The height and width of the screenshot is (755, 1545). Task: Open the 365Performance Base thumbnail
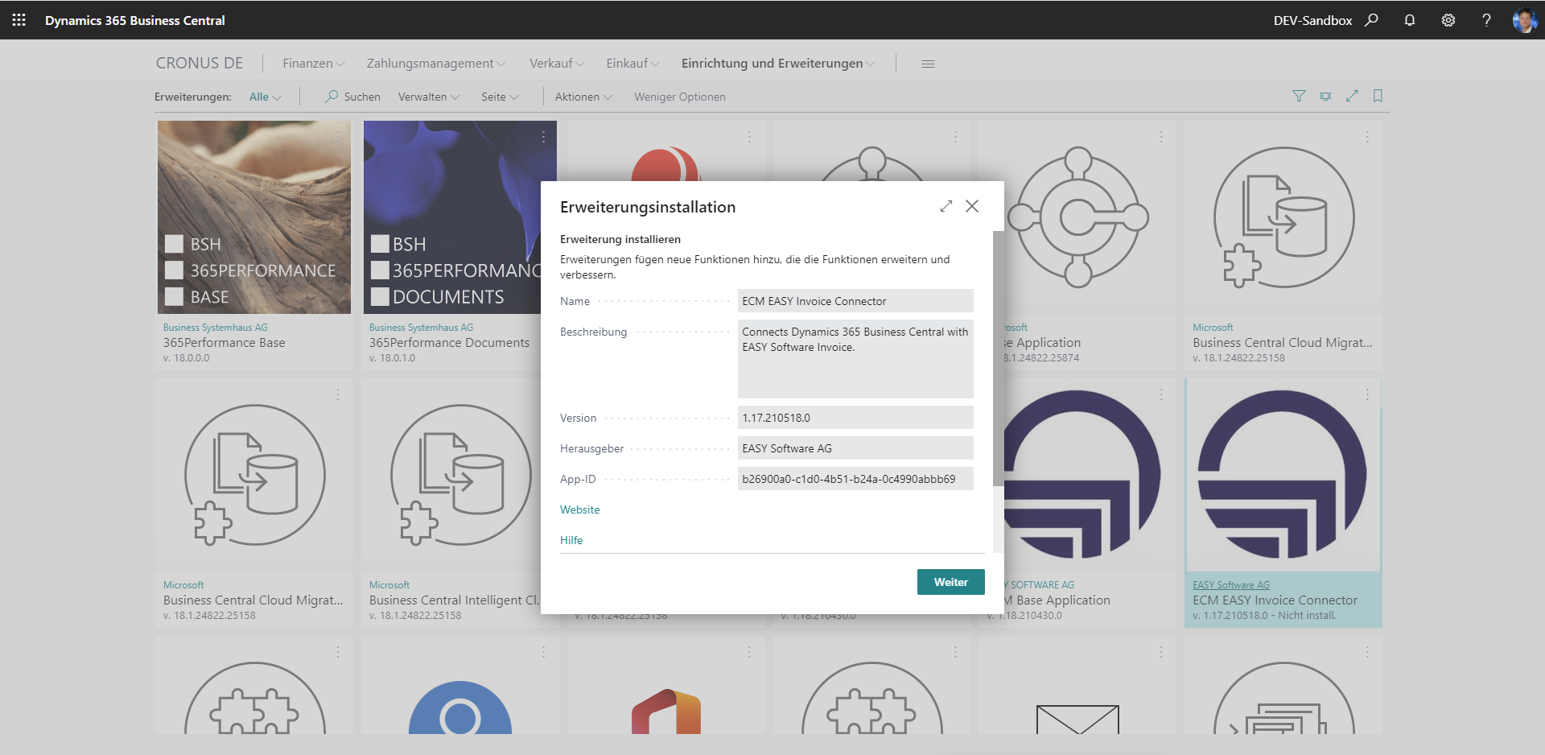254,217
